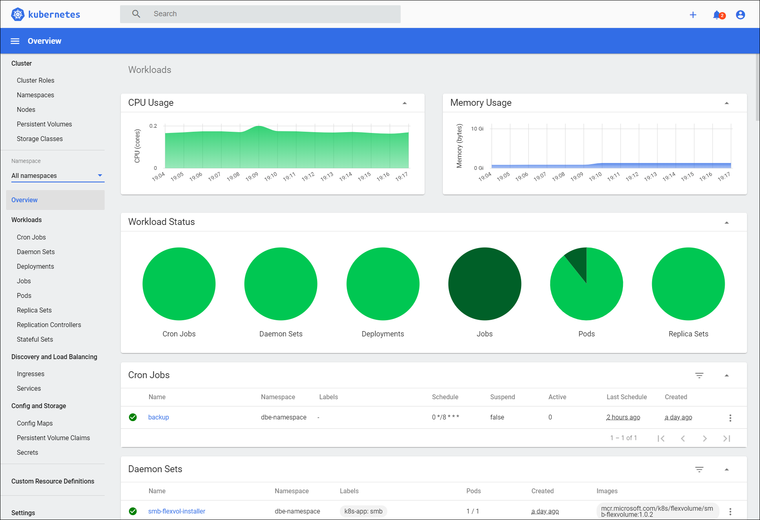Go to next page in Cron Jobs pagination
760x520 pixels.
(705, 438)
